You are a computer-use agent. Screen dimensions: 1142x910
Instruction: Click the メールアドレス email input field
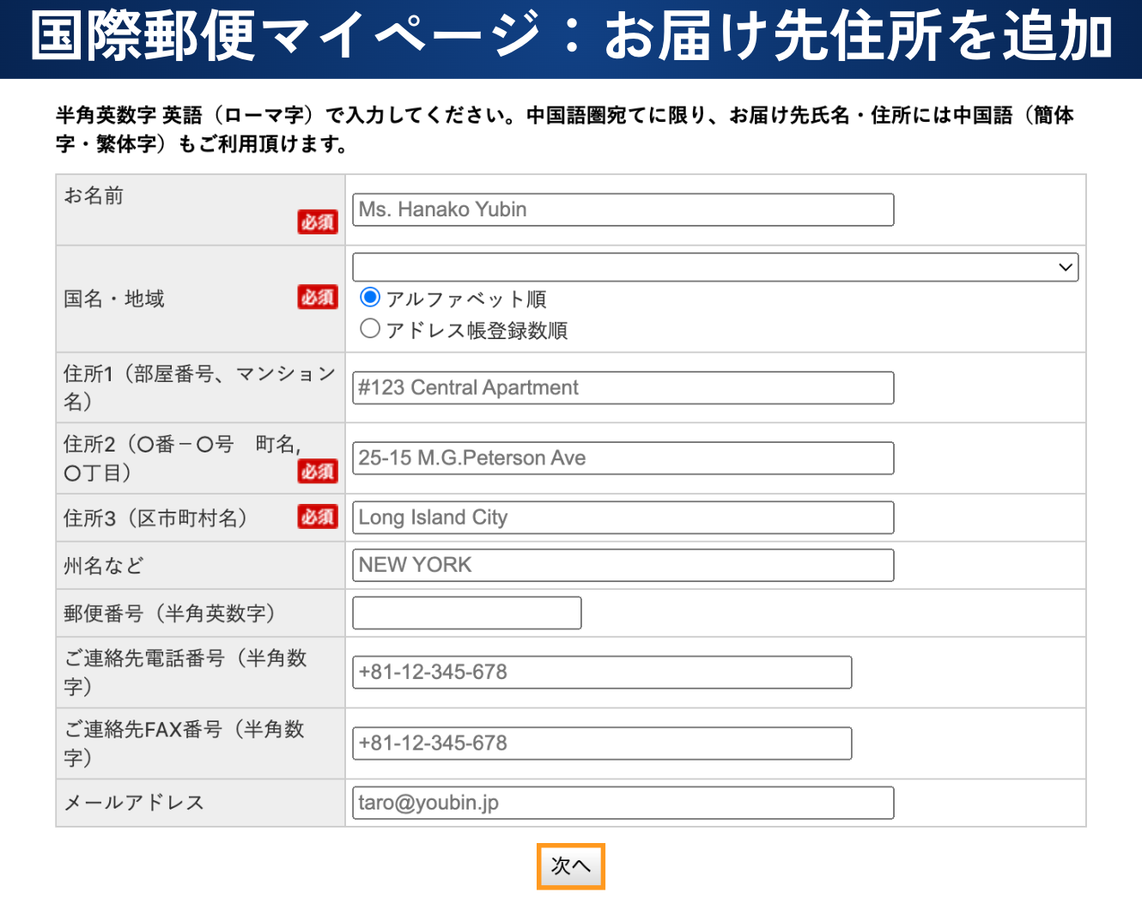coord(623,803)
